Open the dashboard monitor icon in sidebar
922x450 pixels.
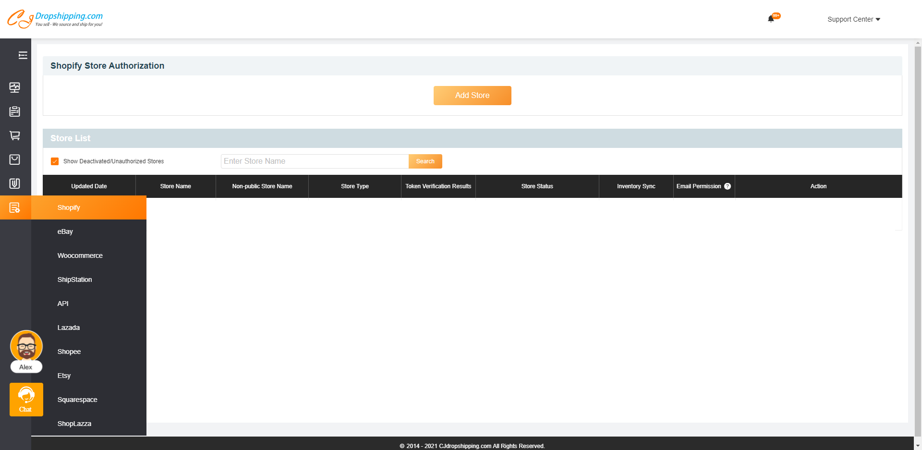(15, 87)
